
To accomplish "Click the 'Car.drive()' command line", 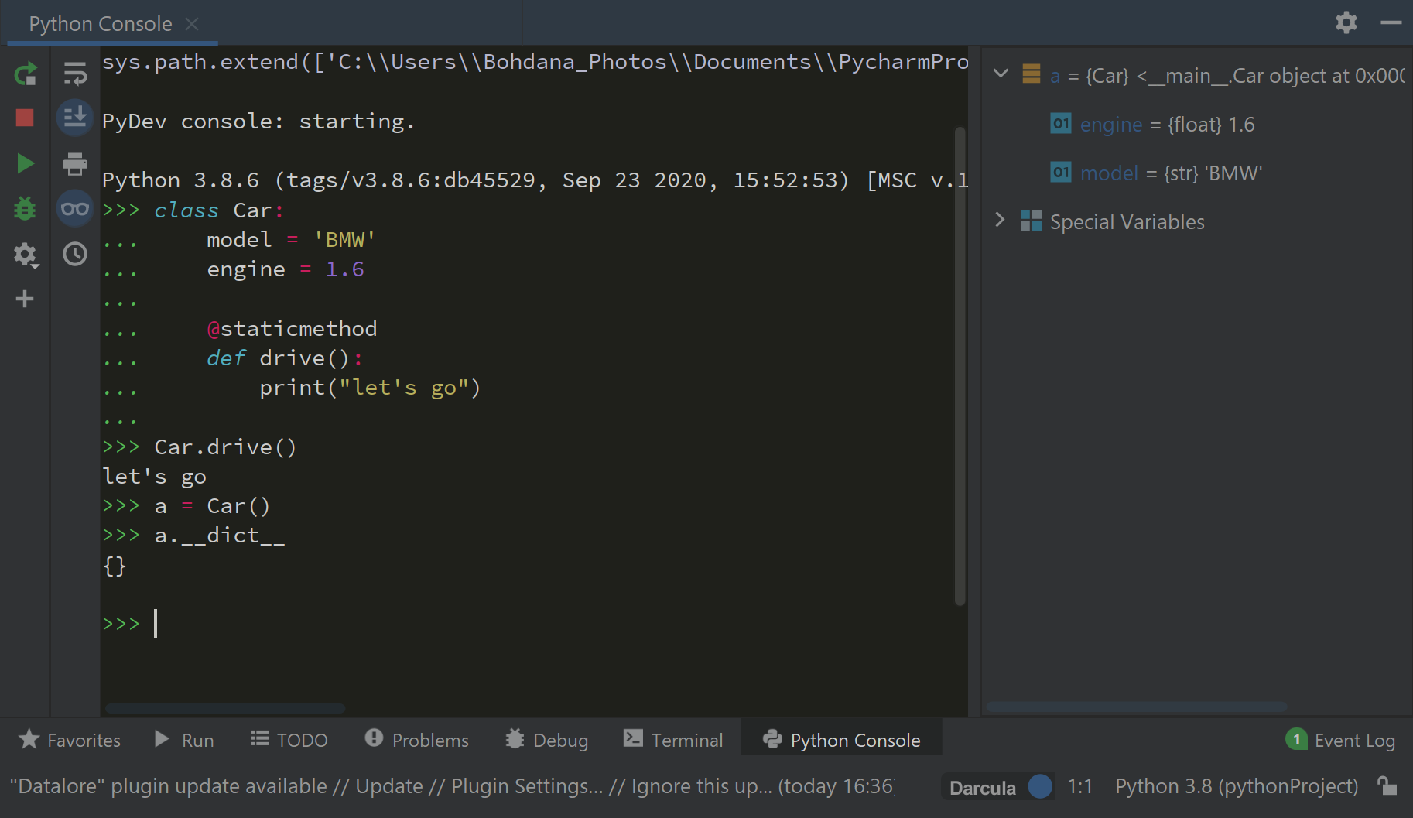I will click(225, 447).
